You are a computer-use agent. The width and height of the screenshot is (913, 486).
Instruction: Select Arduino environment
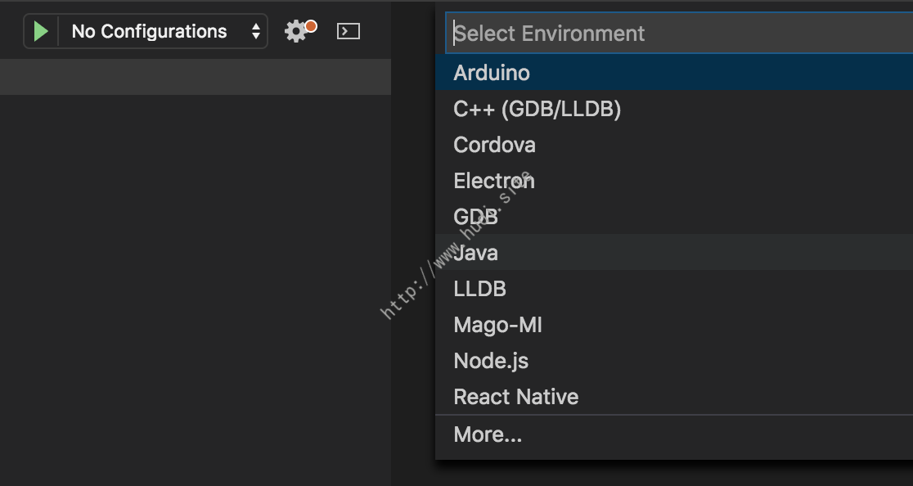pyautogui.click(x=674, y=73)
